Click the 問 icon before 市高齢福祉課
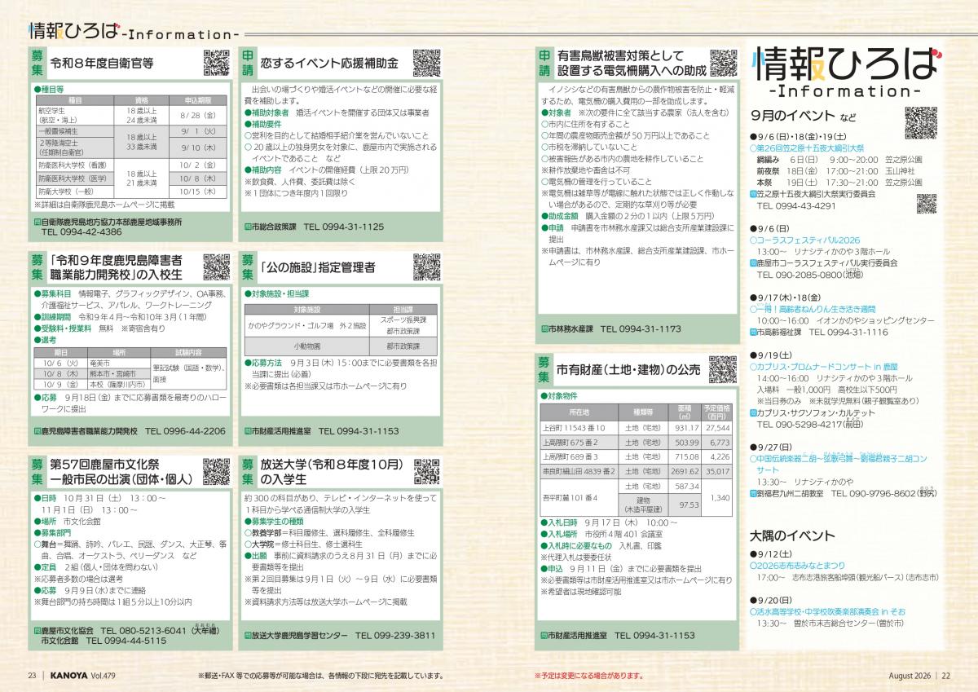 click(753, 333)
